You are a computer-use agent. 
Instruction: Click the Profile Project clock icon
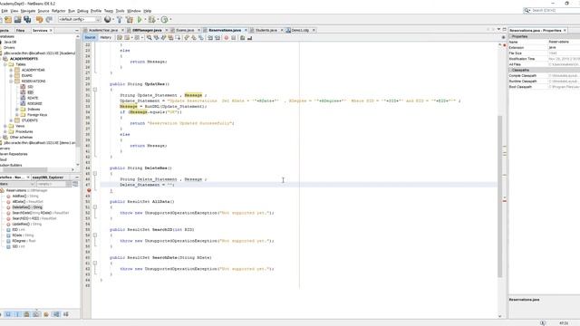(x=164, y=19)
